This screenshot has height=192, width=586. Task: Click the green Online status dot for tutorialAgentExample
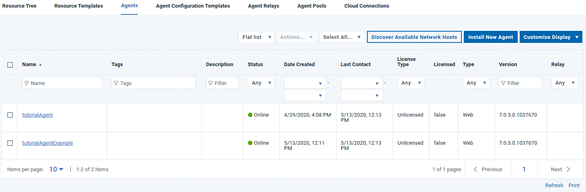point(250,143)
